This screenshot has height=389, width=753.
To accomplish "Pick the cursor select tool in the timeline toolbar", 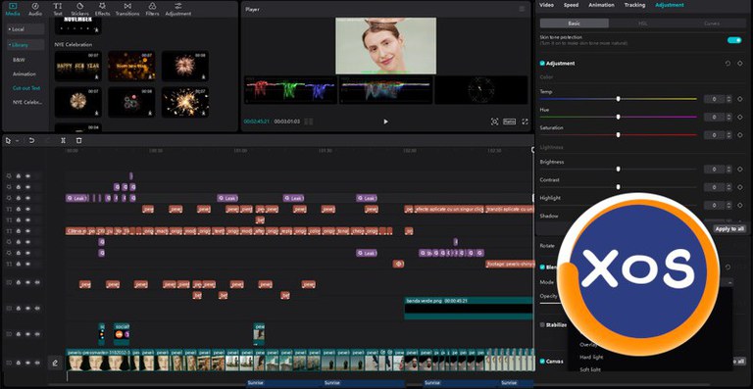I will coord(8,140).
